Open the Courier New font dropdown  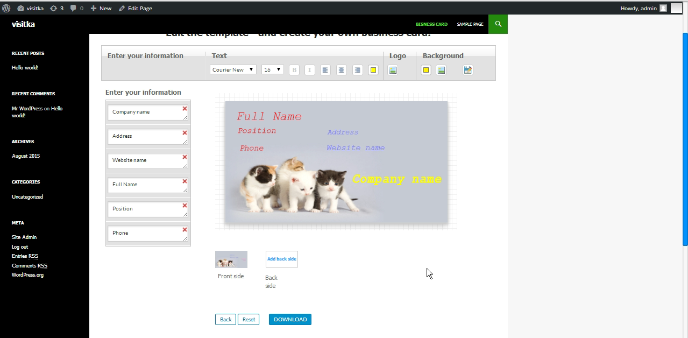(x=233, y=69)
